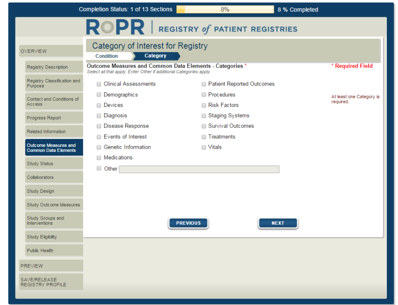Tick the Treatments checkbox

click(x=204, y=137)
